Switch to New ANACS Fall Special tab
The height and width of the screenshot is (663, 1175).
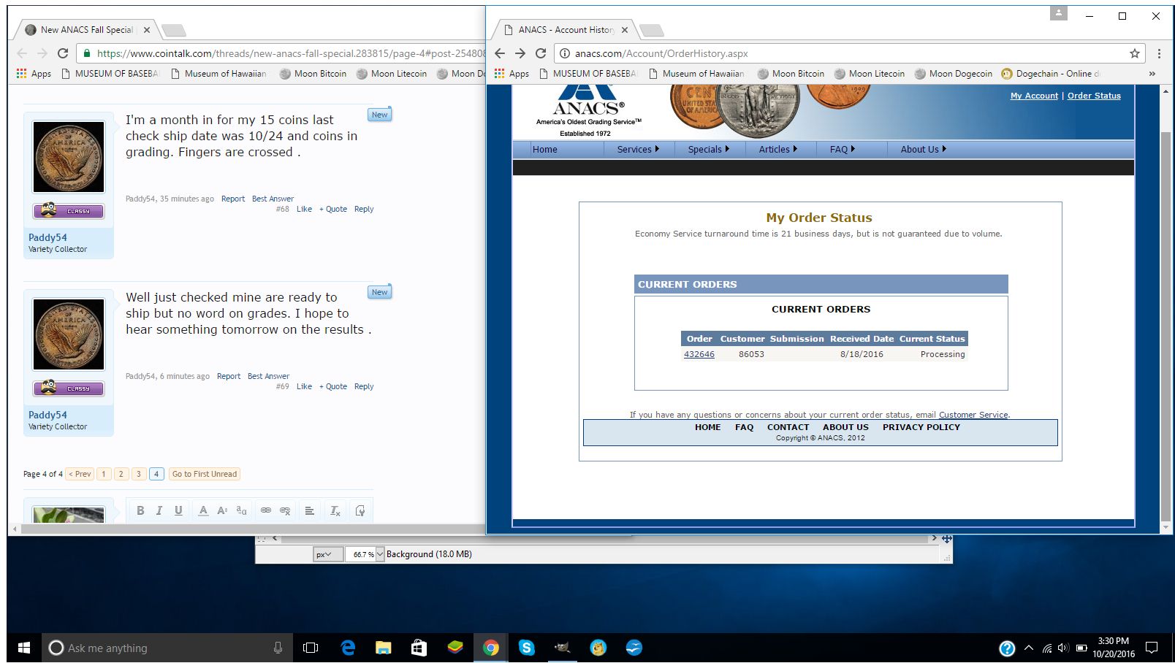click(x=86, y=30)
